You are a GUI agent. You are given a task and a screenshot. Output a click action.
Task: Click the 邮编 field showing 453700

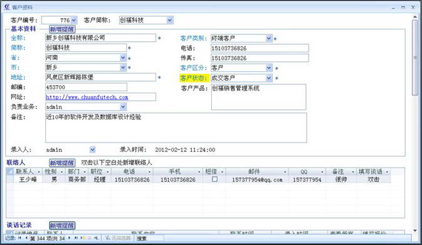pos(86,87)
